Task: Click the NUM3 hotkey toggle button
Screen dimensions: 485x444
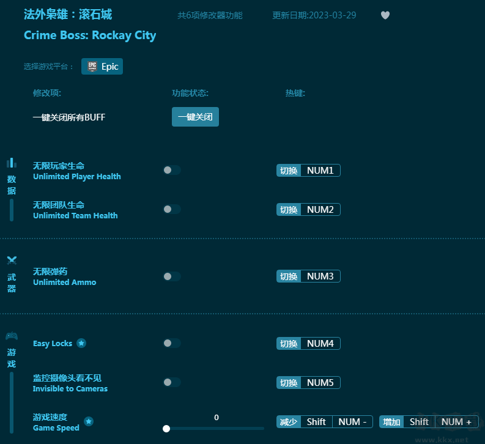Action: (308, 276)
